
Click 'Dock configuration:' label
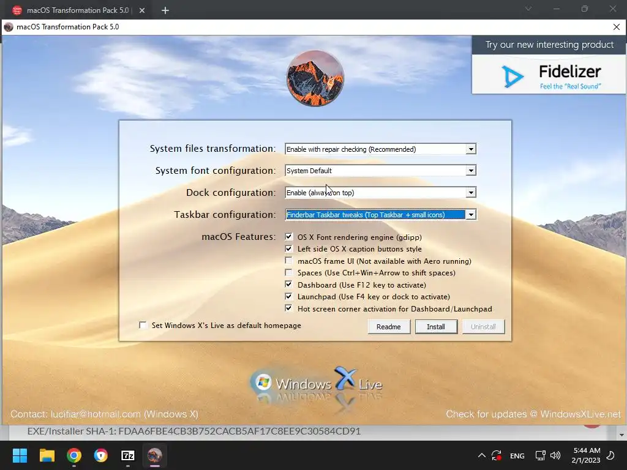click(x=231, y=193)
